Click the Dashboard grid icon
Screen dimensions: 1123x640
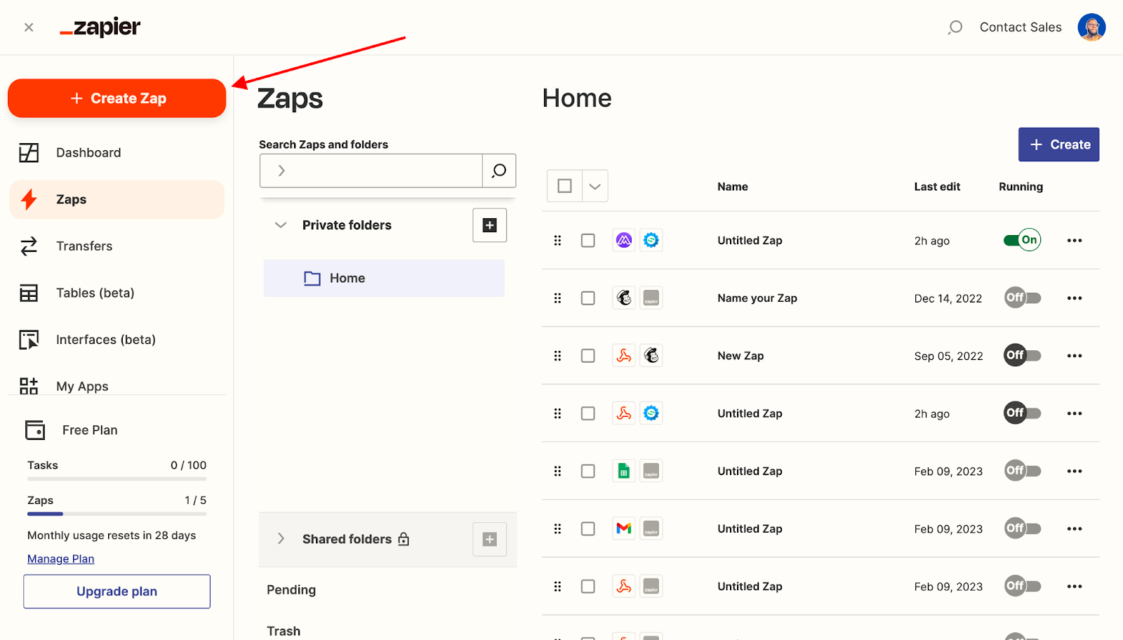[29, 152]
